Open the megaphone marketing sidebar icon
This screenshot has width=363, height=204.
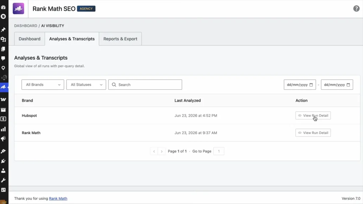click(x=3, y=139)
